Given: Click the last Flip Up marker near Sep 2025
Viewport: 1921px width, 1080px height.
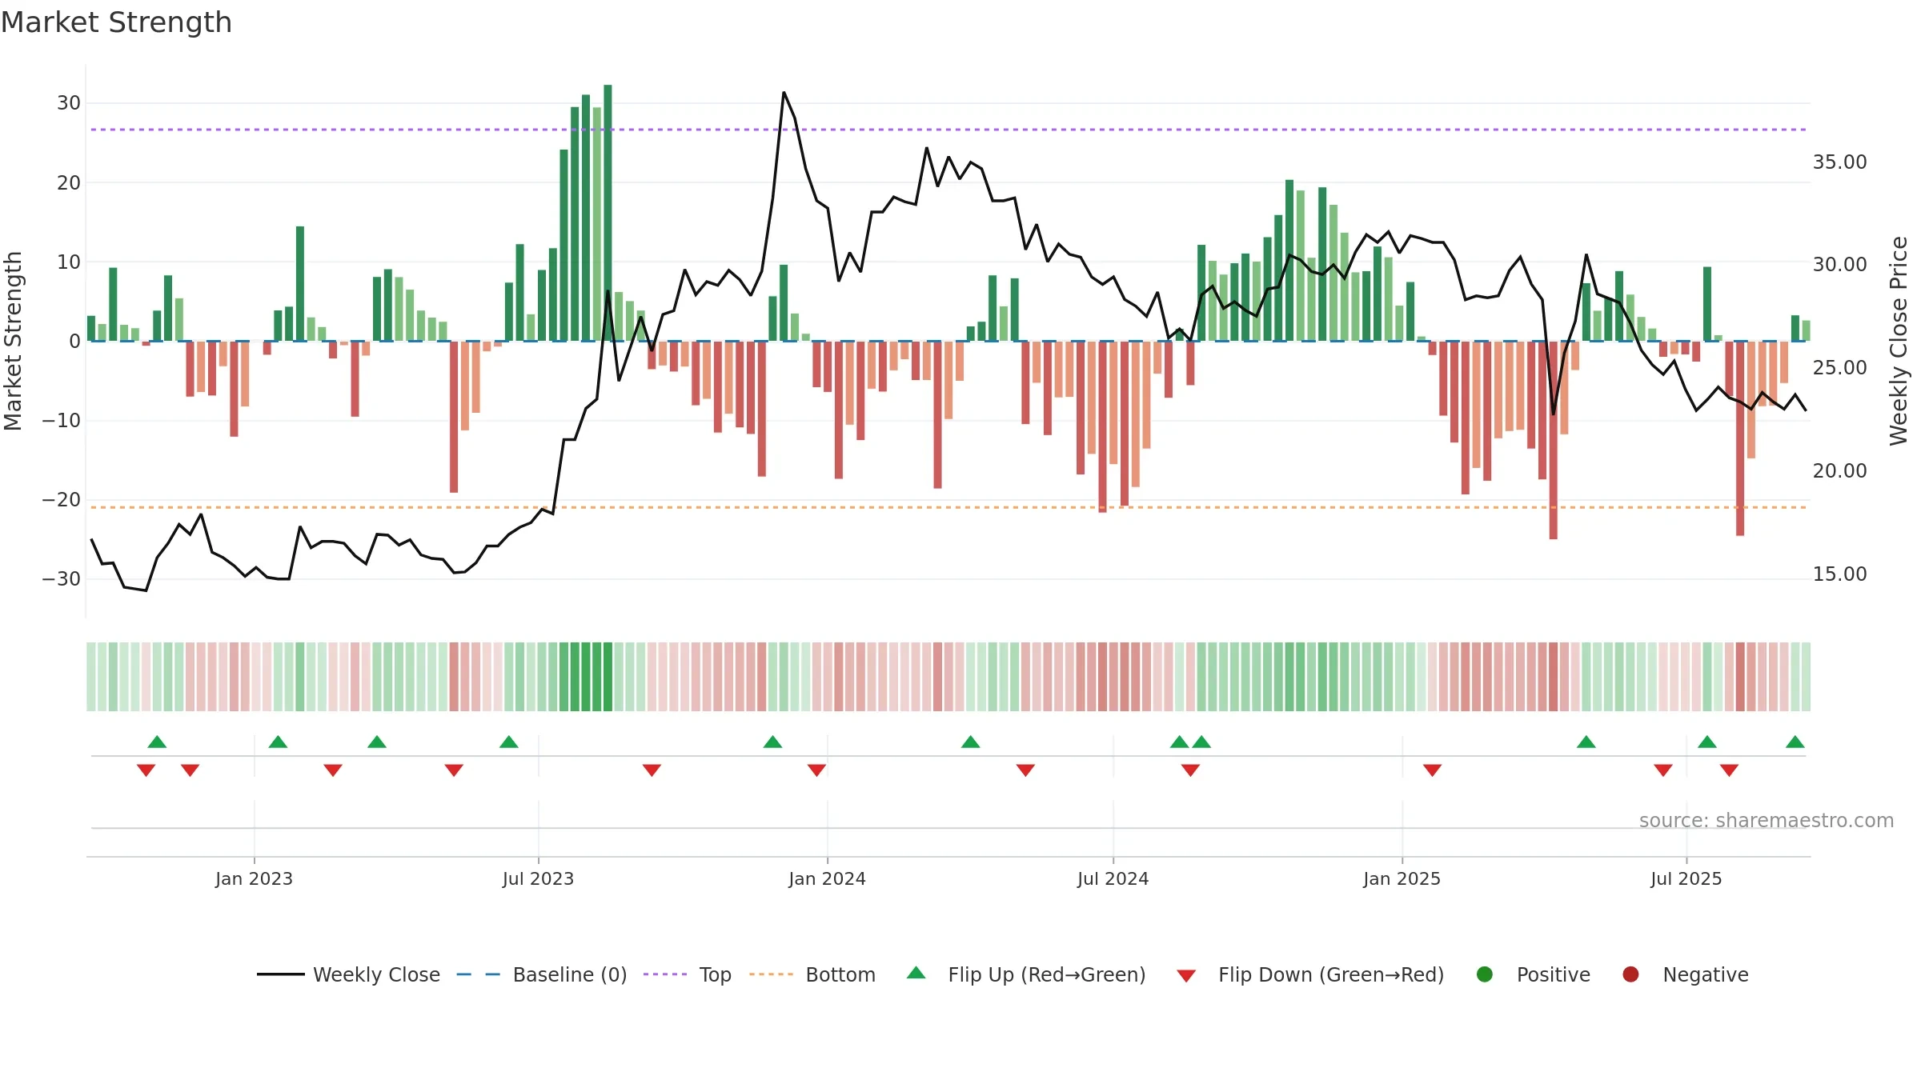Looking at the screenshot, I should pos(1795,742).
